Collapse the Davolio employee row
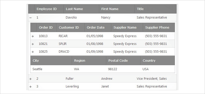 (30, 18)
